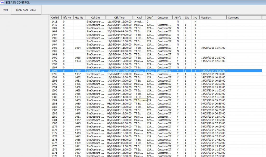The height and width of the screenshot is (157, 266).
Task: Sort by the Ord Ld column header
Action: tap(55, 18)
